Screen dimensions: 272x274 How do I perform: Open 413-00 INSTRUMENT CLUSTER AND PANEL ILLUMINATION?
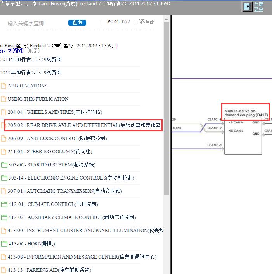point(85,231)
